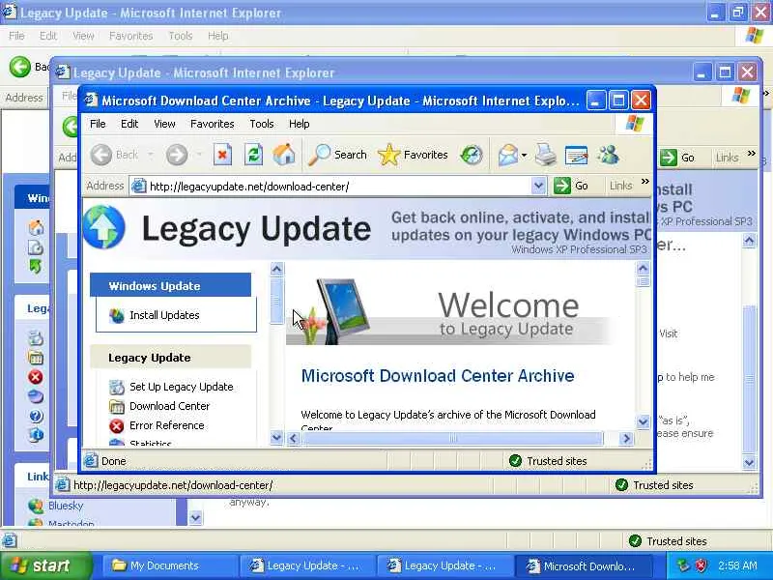This screenshot has width=773, height=580.
Task: Click the horizontal scrollbar thumb
Action: (452, 438)
